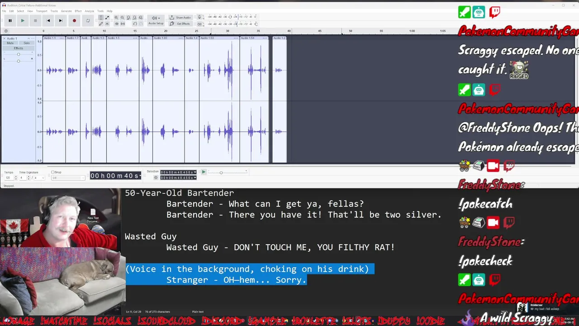The width and height of the screenshot is (579, 326).
Task: Click the Pause transport button
Action: [9, 20]
